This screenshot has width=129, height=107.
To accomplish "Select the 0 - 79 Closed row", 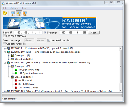I will pos(25,81).
